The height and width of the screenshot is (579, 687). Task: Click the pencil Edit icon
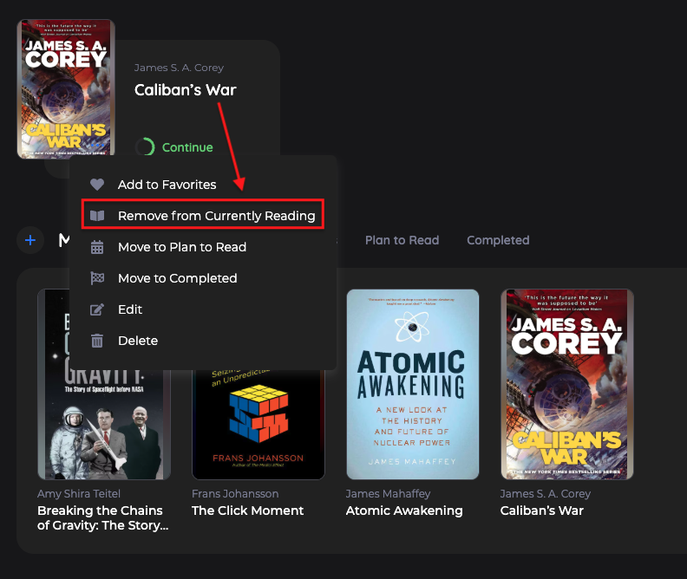(97, 309)
